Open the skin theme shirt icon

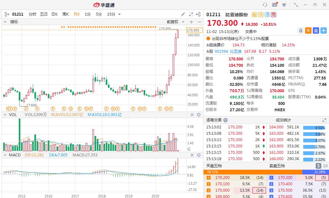[x=284, y=5]
